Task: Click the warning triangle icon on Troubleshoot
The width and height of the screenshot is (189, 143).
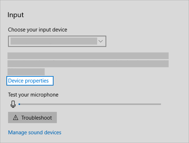Action: click(16, 118)
